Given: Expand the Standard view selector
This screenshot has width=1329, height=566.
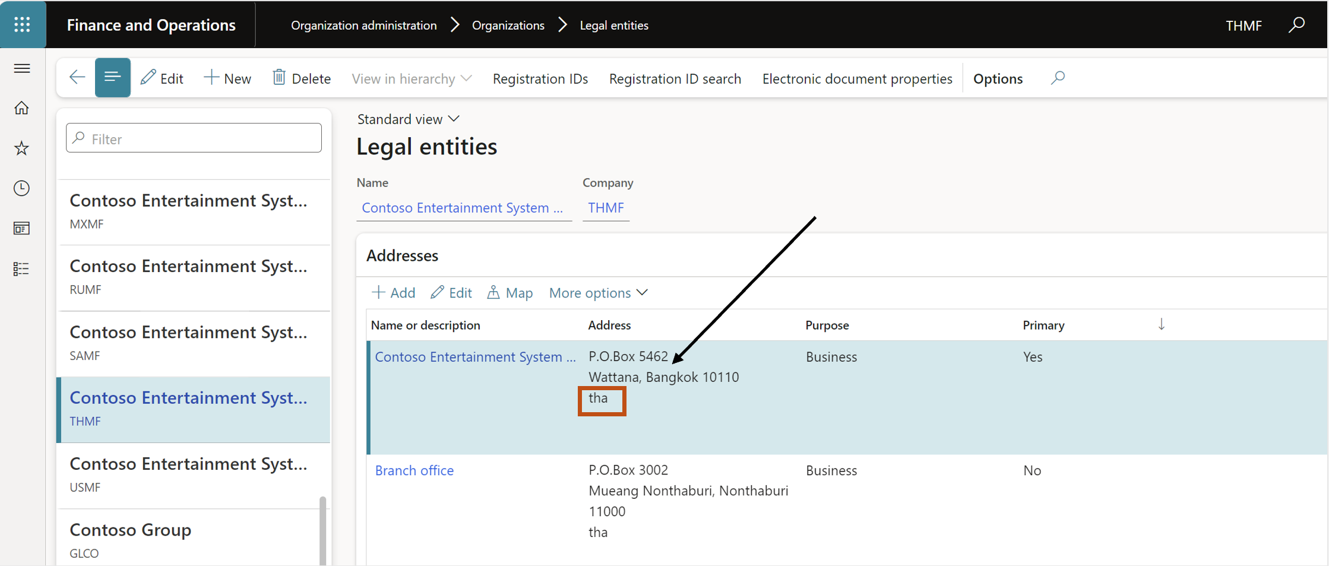Looking at the screenshot, I should [409, 119].
